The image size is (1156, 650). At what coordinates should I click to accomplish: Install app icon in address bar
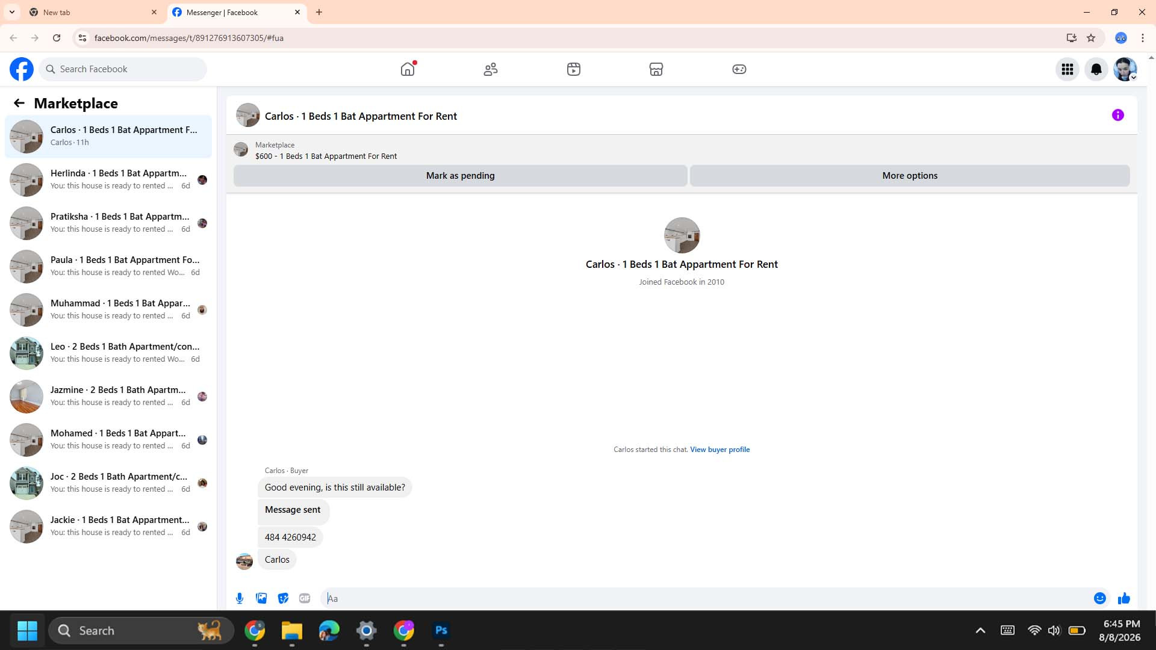1072,38
